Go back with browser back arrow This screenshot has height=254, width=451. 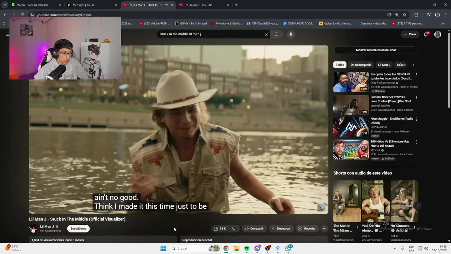(x=5, y=15)
